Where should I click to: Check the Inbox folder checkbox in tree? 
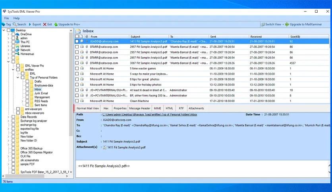pyautogui.click(x=27, y=89)
